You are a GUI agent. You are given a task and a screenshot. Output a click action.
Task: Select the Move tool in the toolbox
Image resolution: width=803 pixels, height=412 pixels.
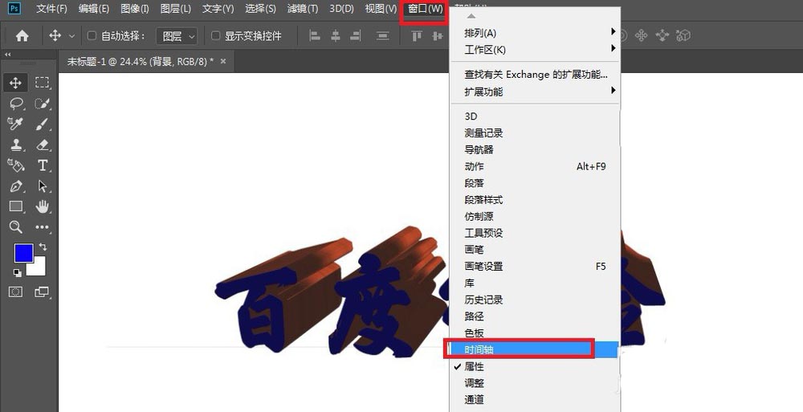[x=15, y=83]
